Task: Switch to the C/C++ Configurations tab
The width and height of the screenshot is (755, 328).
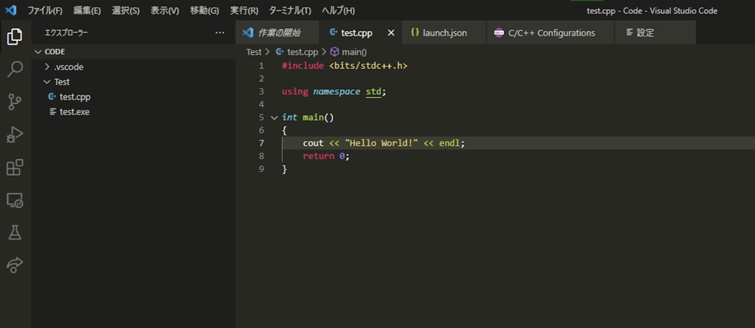Action: click(551, 33)
